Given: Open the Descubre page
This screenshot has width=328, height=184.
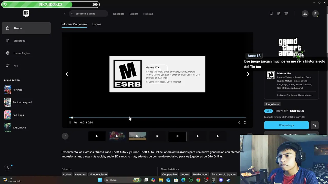Looking at the screenshot, I should point(119,14).
